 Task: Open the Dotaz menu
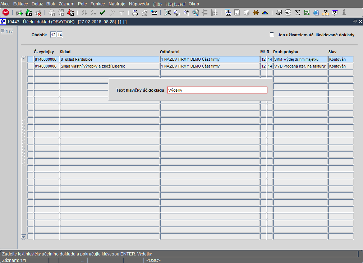37,4
